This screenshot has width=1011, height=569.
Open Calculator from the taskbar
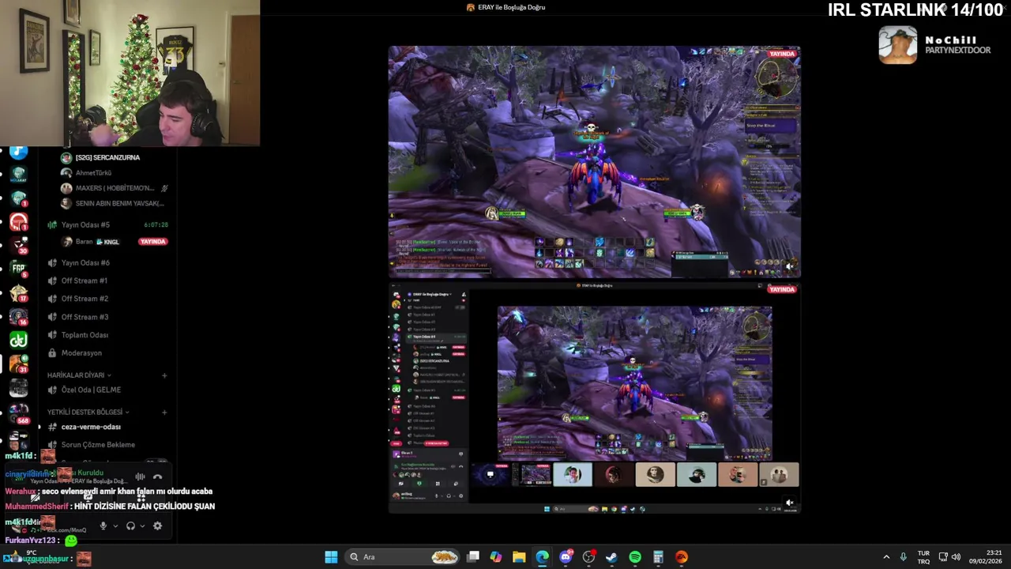[658, 557]
